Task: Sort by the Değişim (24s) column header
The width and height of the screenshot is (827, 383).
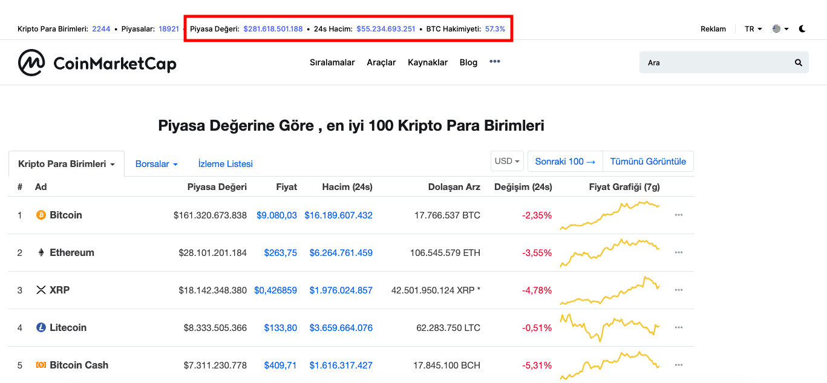Action: click(523, 187)
